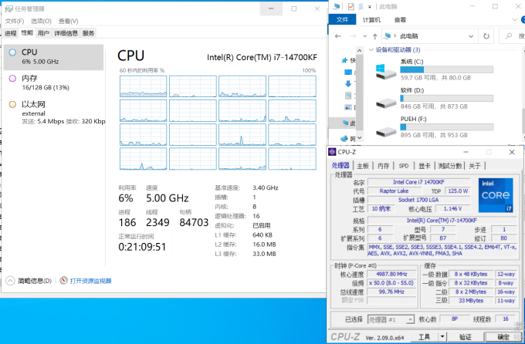Switch to CPU-Z 测试分数 tab
This screenshot has height=344, width=525.
tap(449, 166)
